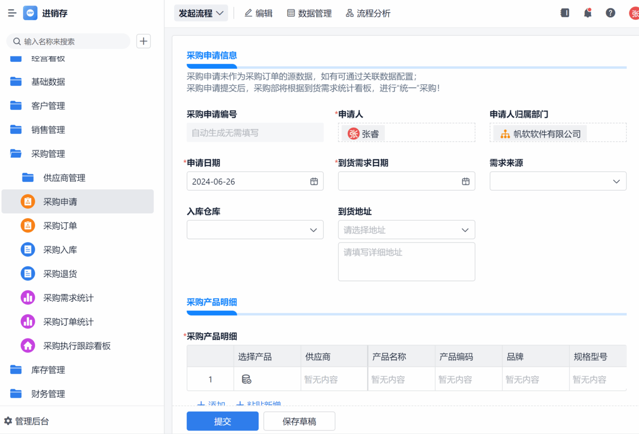Expand the 库存管理 folder
639x434 pixels.
pos(48,369)
